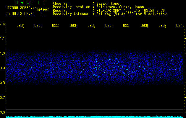
Task: Click the kHz axis unit label
Action: coord(3,24)
